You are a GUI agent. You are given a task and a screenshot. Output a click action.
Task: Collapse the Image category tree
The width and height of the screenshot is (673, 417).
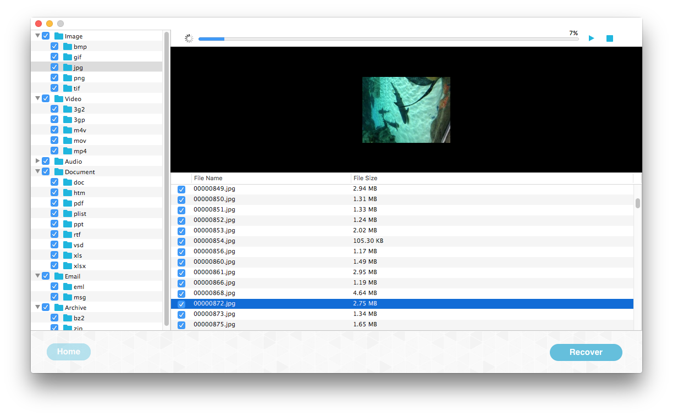pos(37,36)
